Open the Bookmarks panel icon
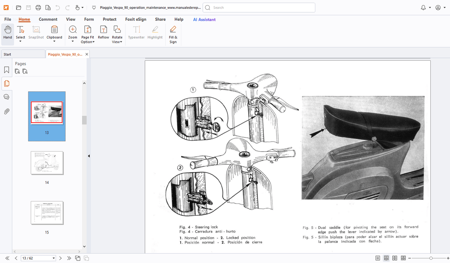This screenshot has width=450, height=263. point(7,69)
